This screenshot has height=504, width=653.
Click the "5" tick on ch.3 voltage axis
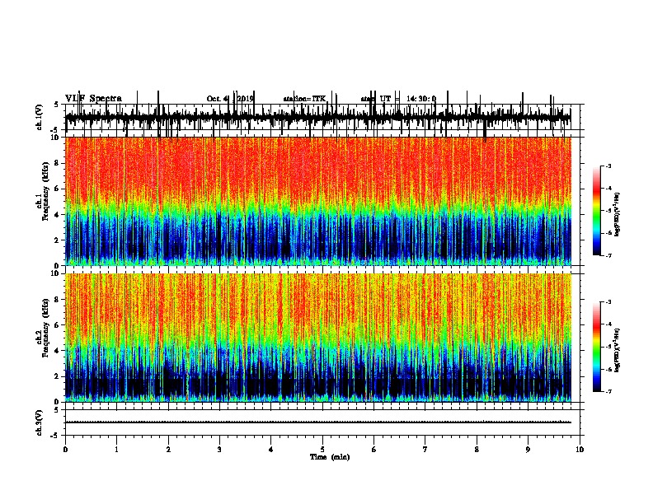pos(56,410)
